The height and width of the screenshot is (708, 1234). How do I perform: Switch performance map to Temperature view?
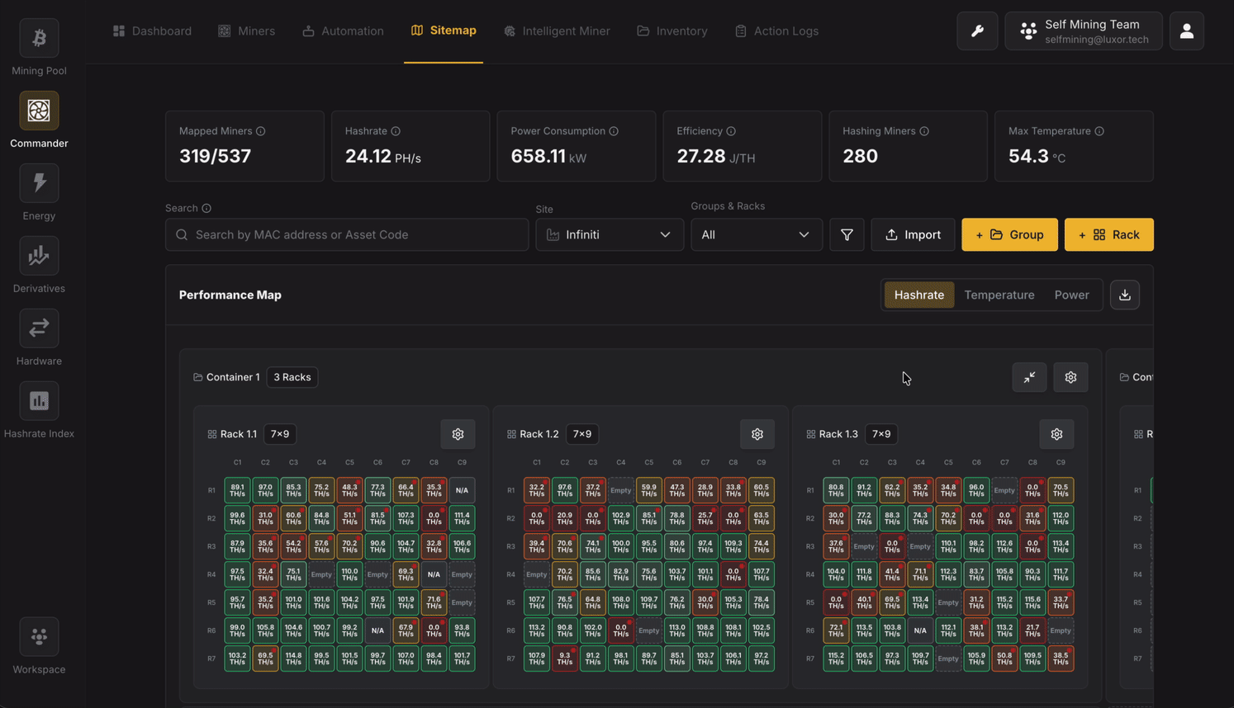point(999,295)
